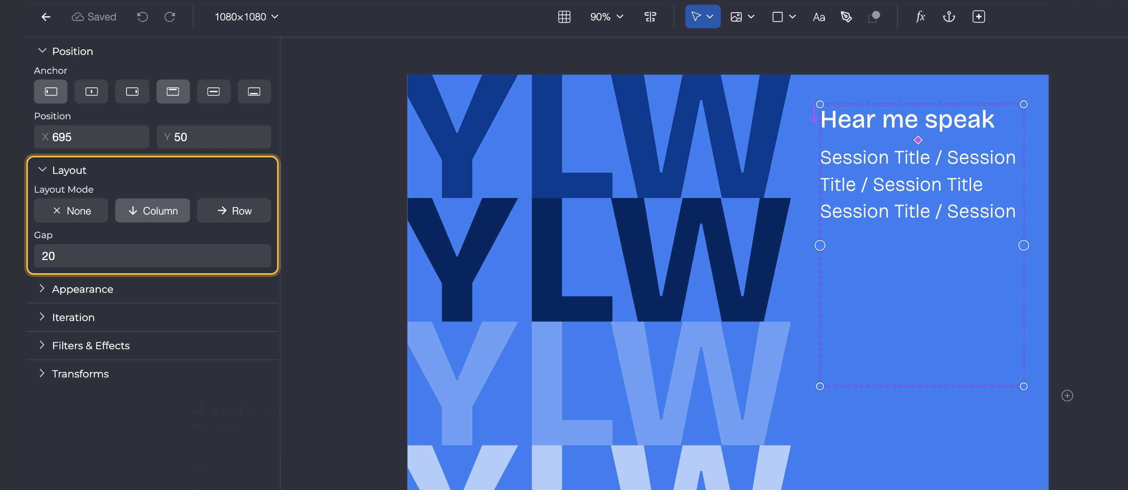The width and height of the screenshot is (1128, 490).
Task: Click the right-middle resize handle of selection
Action: (x=1023, y=245)
